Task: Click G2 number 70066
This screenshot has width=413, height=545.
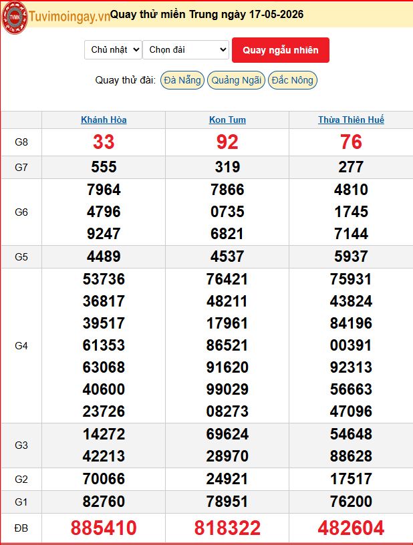Action: click(x=104, y=479)
